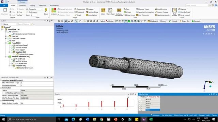This screenshot has width=218, height=122.
Task: Open Key Assignments
Action: (x=162, y=15)
